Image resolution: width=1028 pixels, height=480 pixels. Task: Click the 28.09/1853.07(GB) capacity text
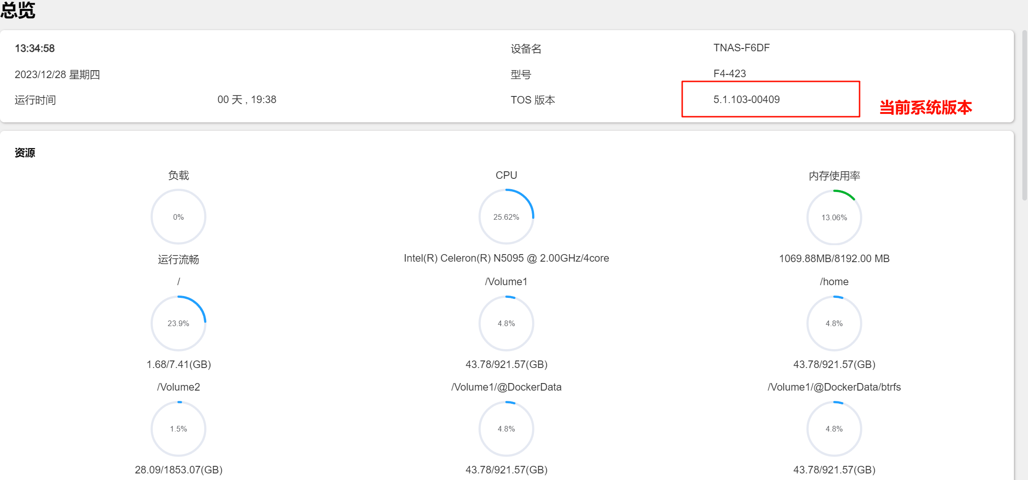point(178,470)
